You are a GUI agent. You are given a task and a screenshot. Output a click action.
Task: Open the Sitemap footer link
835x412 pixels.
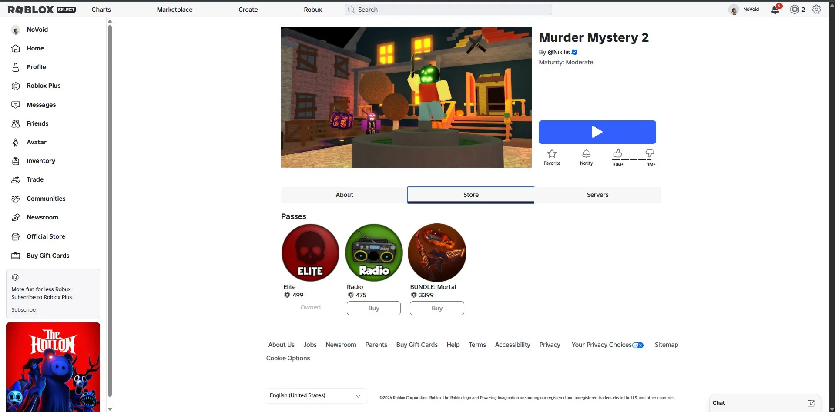(x=666, y=345)
